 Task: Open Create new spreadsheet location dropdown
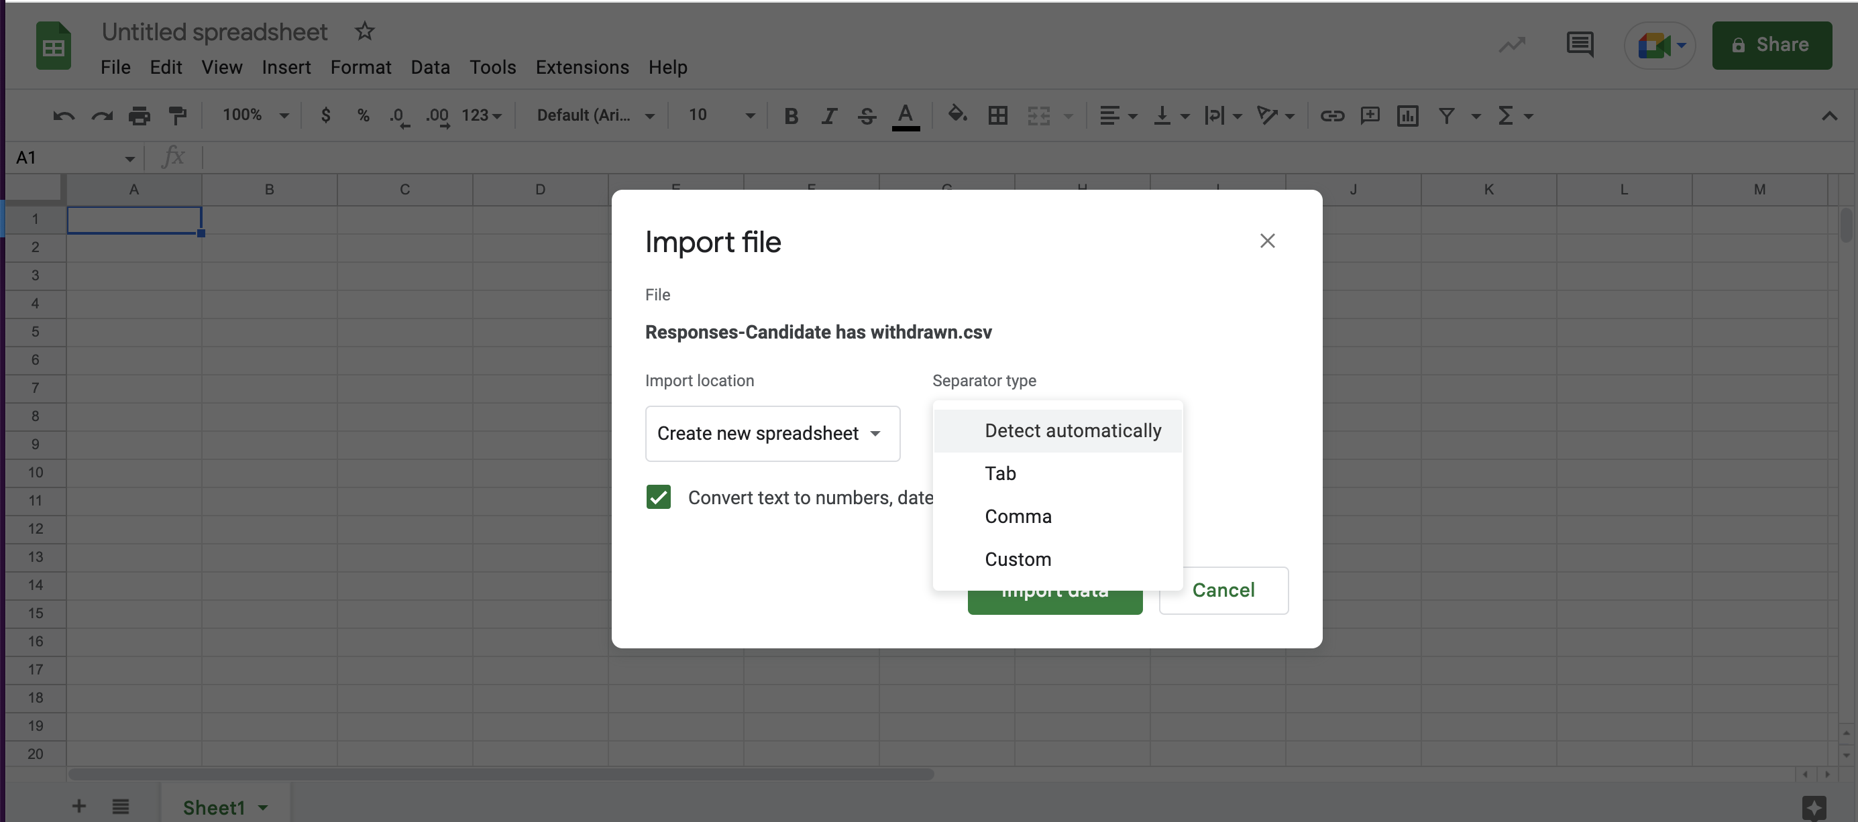(x=772, y=433)
